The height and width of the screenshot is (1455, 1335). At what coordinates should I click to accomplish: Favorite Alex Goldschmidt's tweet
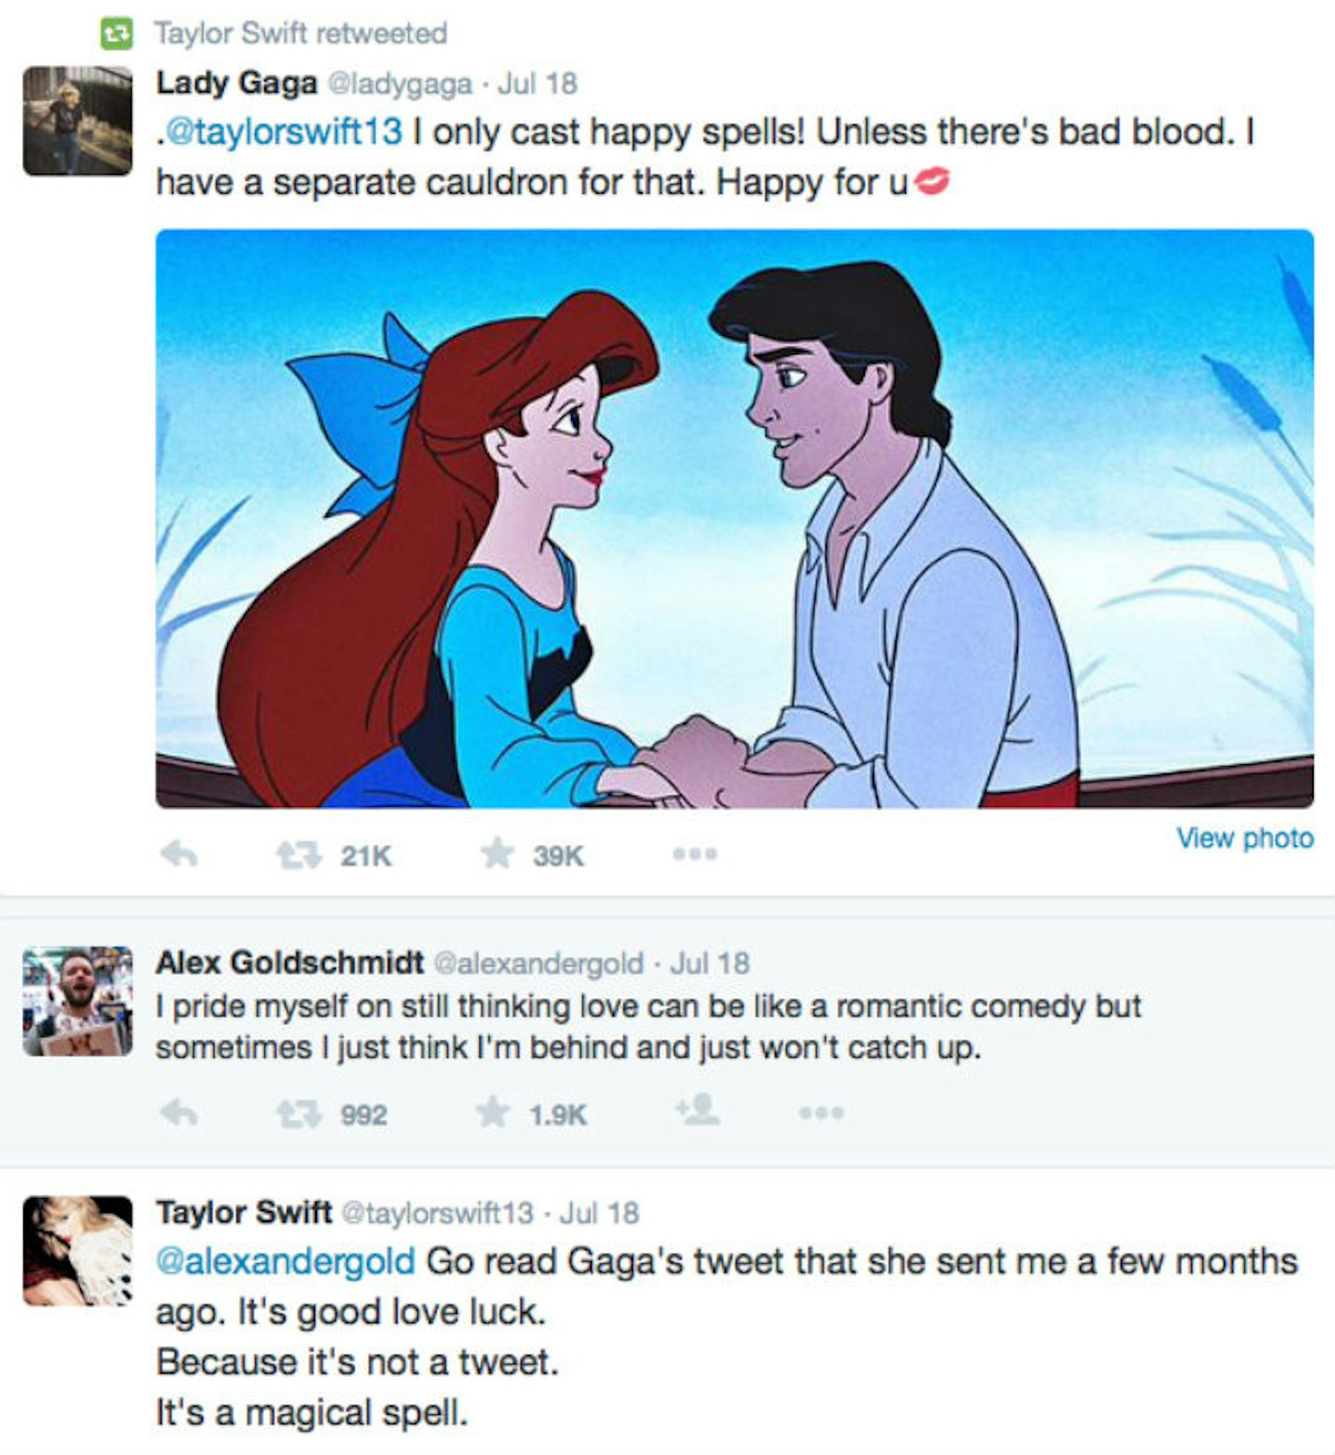[493, 1113]
